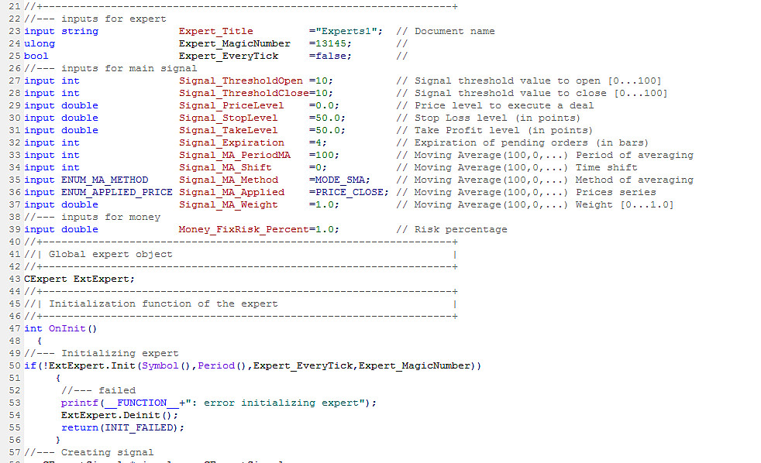The height and width of the screenshot is (463, 761).
Task: Click Money_FixRisk_Percent variable
Action: pyautogui.click(x=243, y=229)
